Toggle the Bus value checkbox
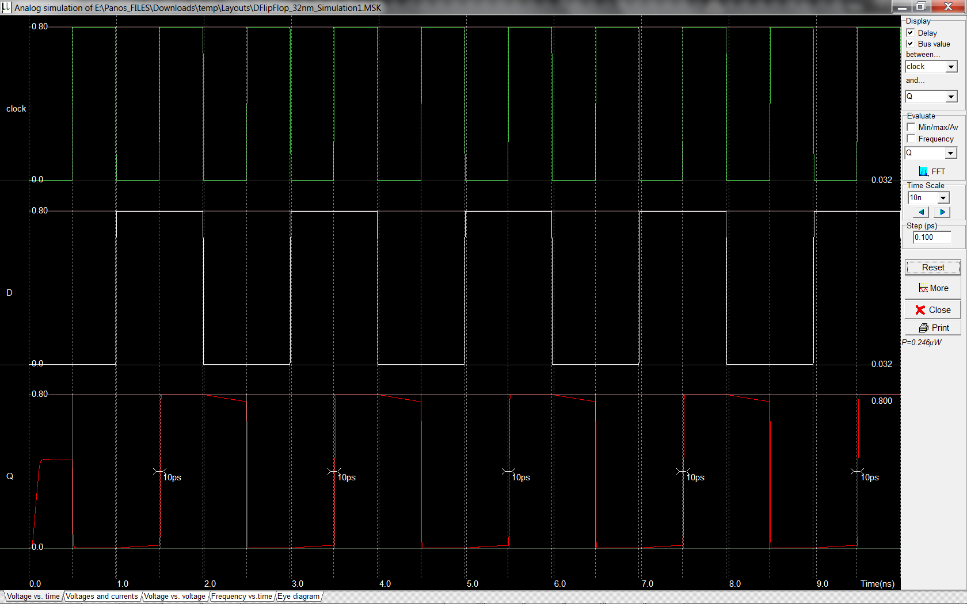967x604 pixels. (911, 44)
